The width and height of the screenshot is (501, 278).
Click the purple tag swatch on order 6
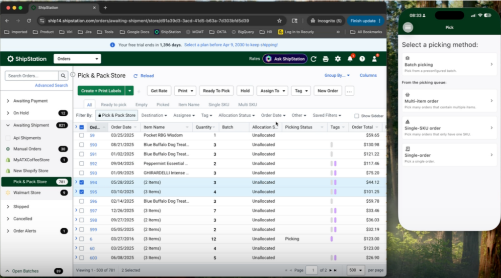tap(332, 239)
